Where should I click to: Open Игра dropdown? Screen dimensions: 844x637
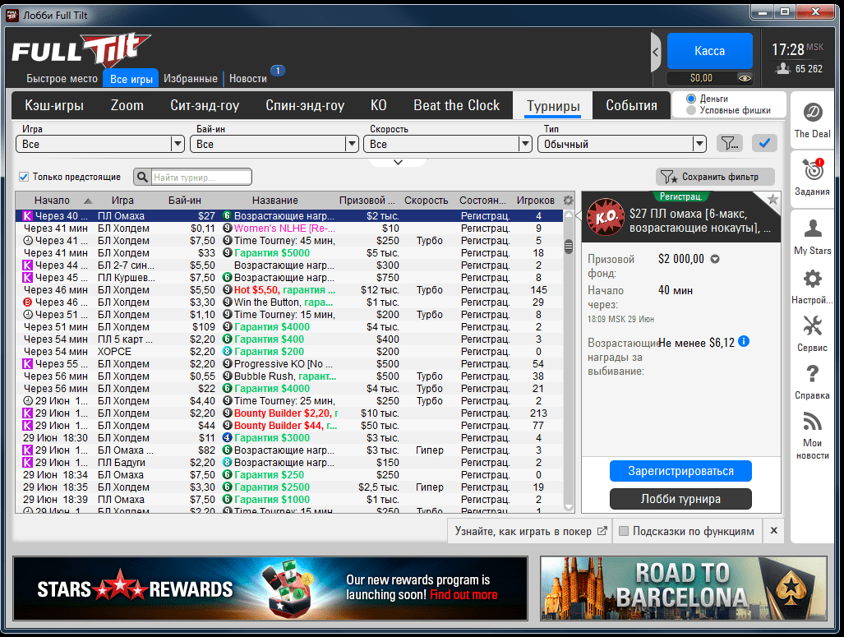pyautogui.click(x=100, y=144)
